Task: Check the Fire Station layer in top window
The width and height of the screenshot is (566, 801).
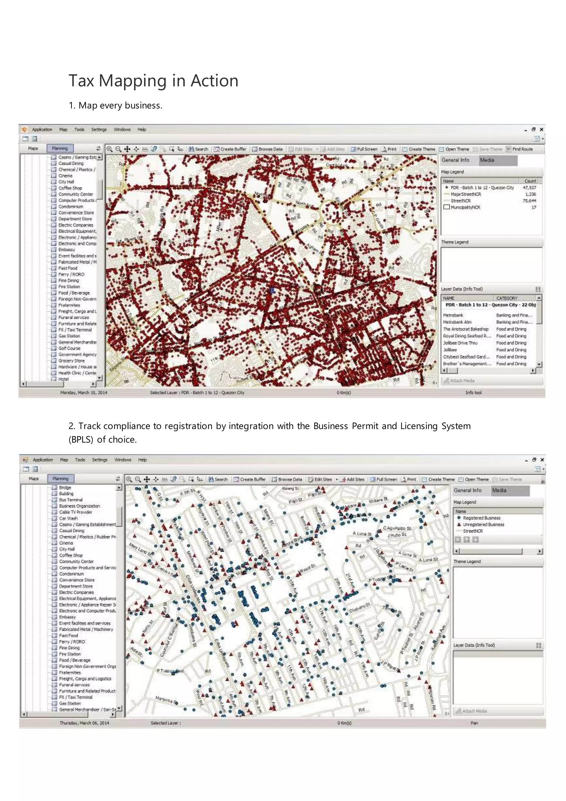Action: pos(54,287)
